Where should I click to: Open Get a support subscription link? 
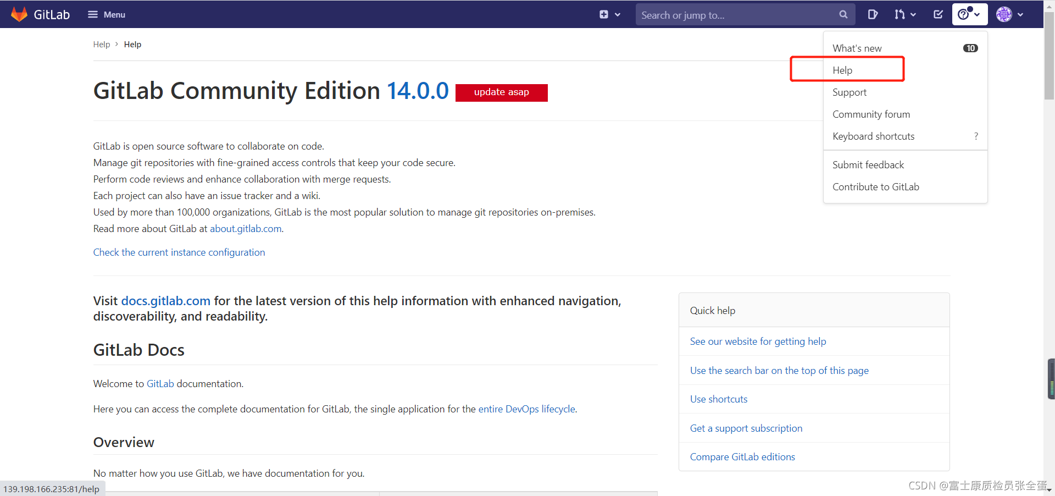click(746, 428)
